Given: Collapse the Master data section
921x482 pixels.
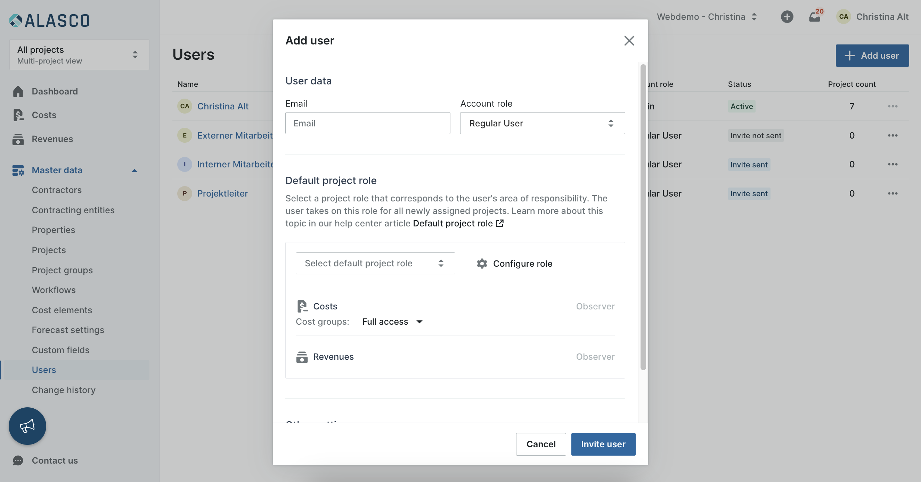Looking at the screenshot, I should (135, 171).
